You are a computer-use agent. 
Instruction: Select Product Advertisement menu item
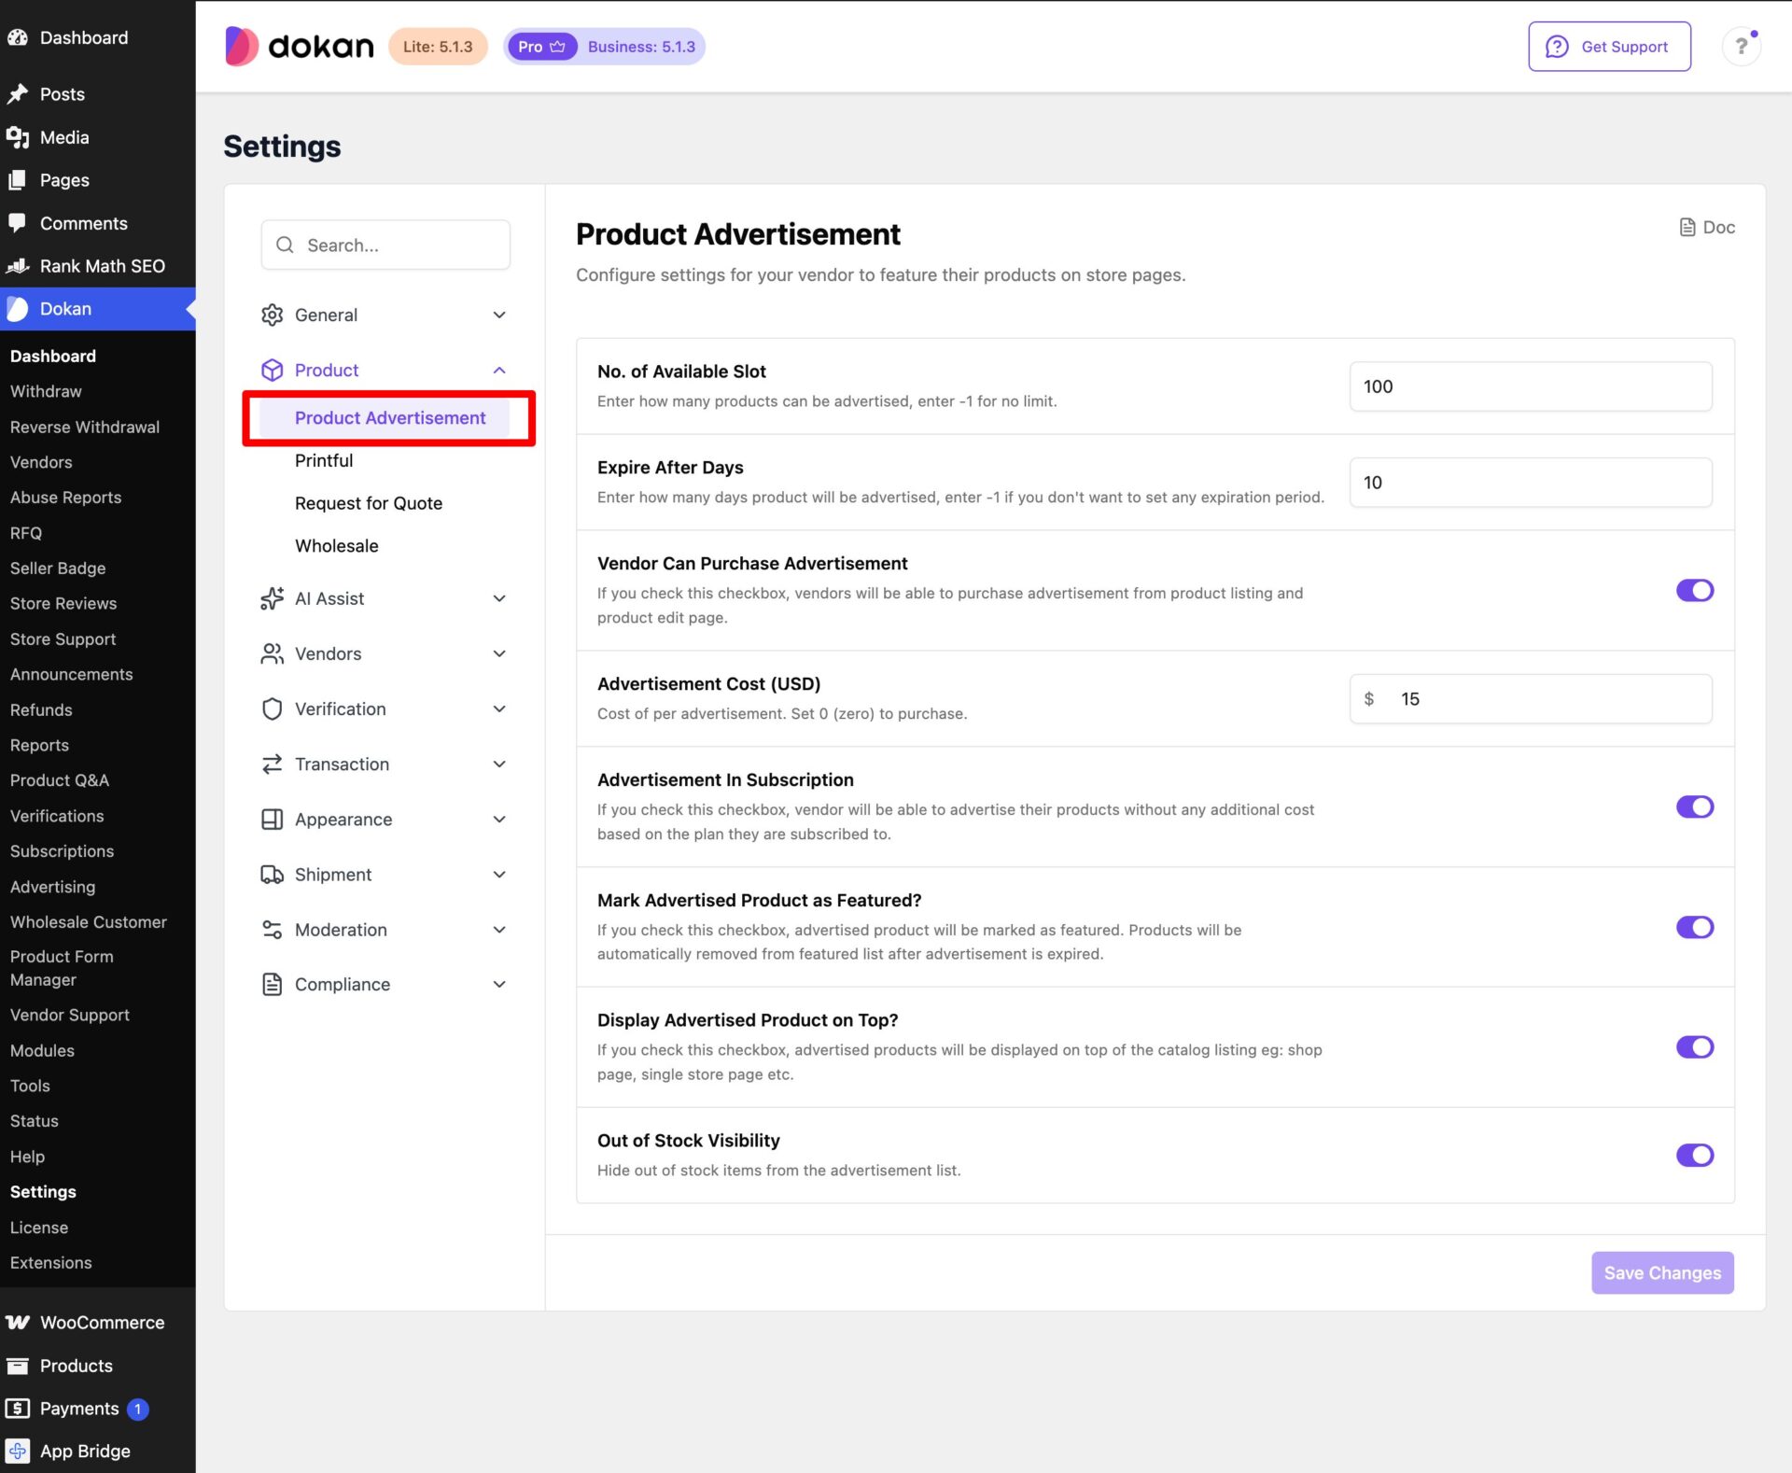[x=385, y=418]
